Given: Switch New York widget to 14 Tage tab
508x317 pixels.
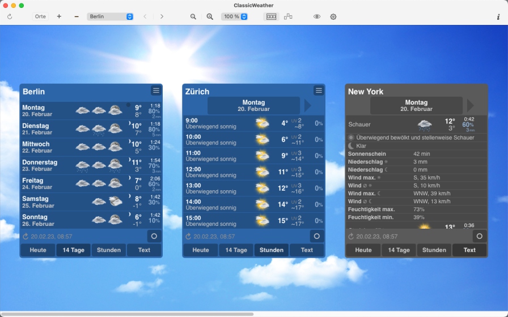Looking at the screenshot, I should (x=399, y=250).
